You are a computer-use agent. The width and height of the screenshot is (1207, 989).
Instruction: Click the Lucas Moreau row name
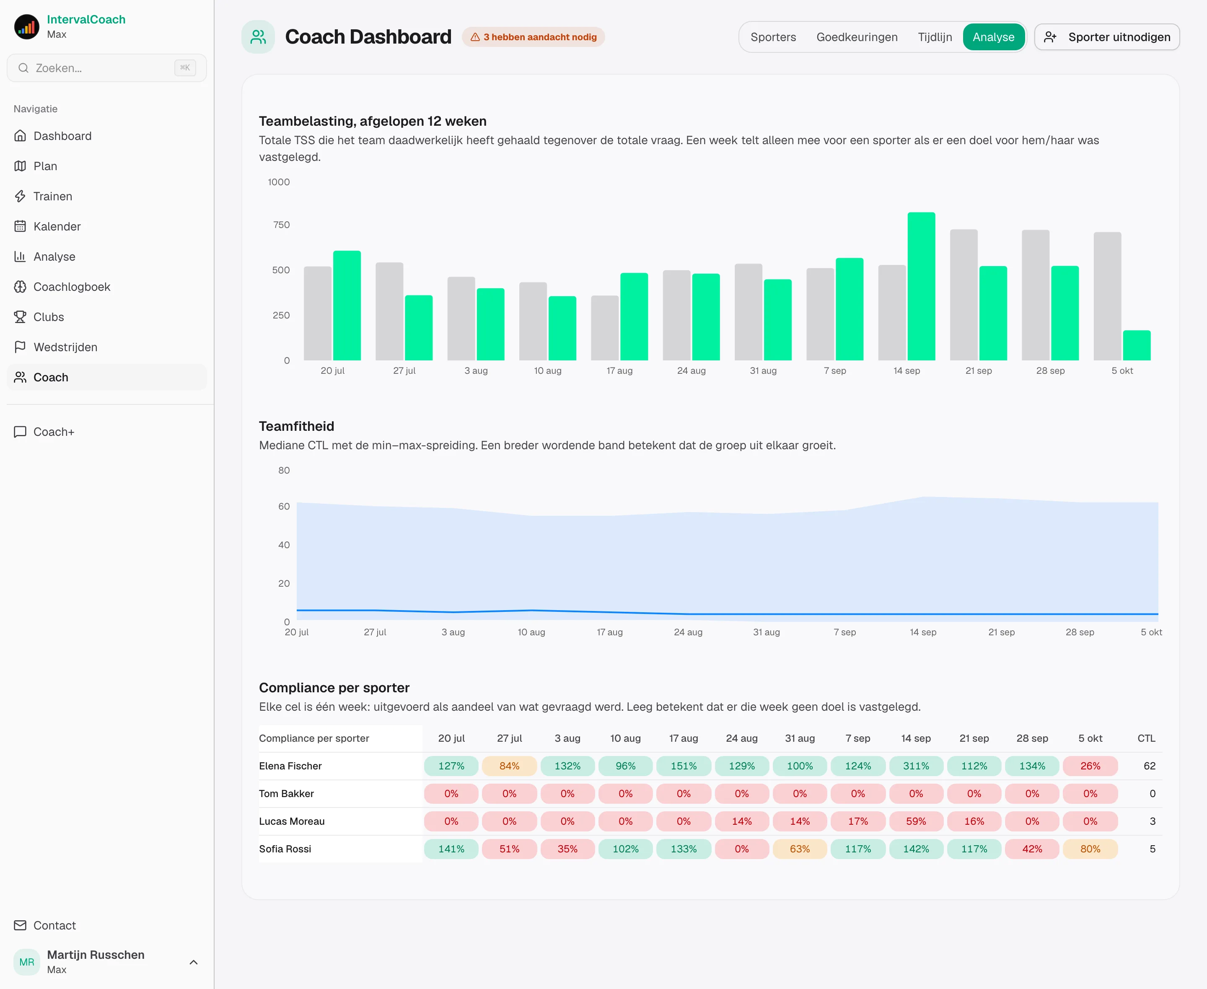pyautogui.click(x=292, y=821)
